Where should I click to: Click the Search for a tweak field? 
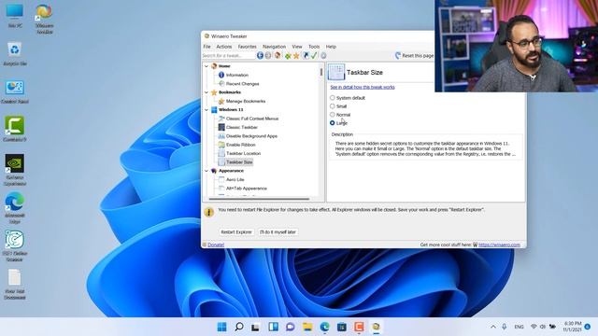click(228, 56)
